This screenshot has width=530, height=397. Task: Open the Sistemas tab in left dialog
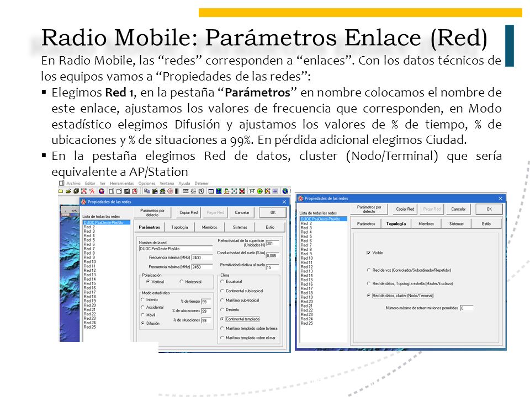[x=240, y=227]
